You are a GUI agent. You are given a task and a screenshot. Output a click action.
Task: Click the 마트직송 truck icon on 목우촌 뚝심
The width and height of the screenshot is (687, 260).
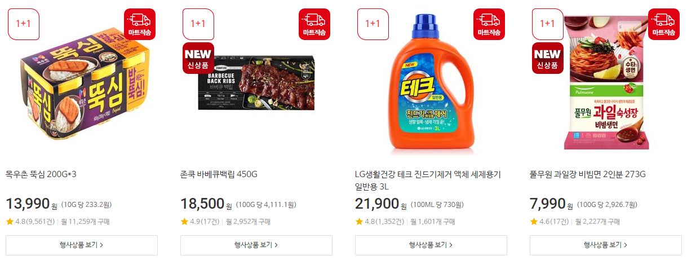pyautogui.click(x=140, y=24)
